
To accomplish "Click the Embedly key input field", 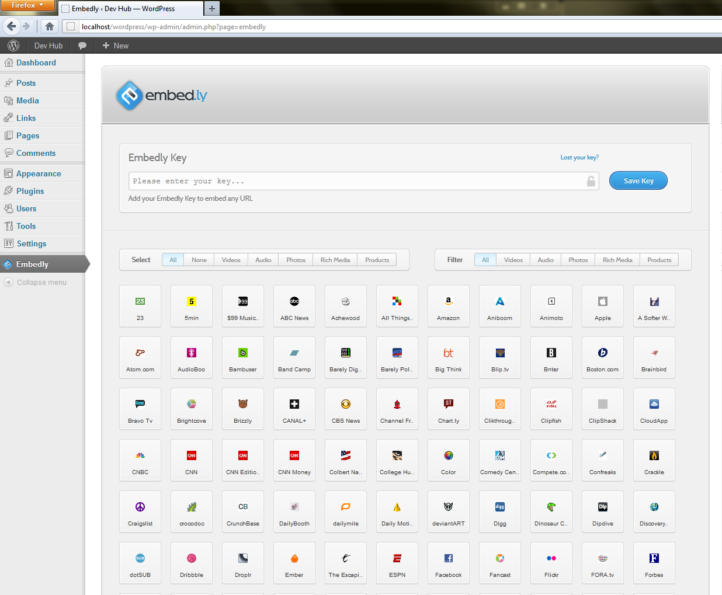I will coord(364,181).
